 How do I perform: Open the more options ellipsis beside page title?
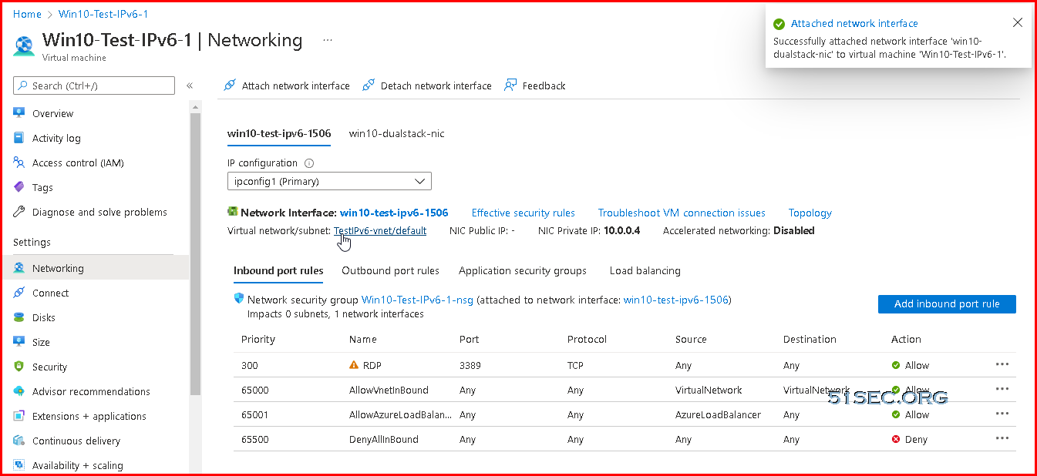tap(328, 40)
